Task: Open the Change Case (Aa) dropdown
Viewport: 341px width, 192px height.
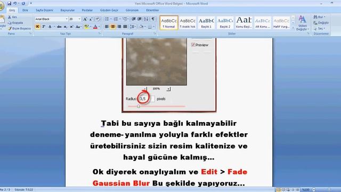Action: click(78, 27)
